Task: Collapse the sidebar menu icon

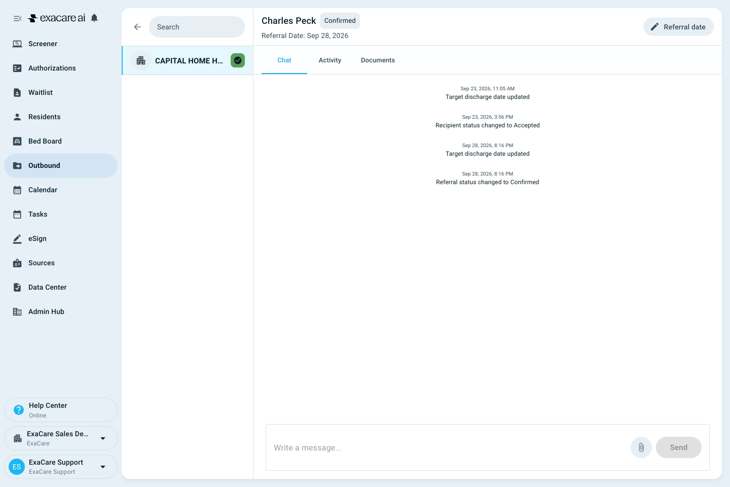Action: (x=17, y=18)
